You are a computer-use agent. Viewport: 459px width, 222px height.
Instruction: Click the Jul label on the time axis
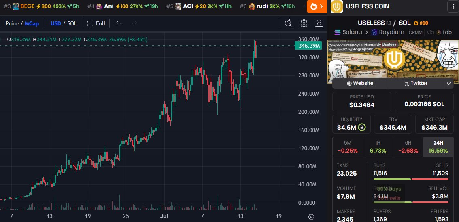click(x=164, y=216)
